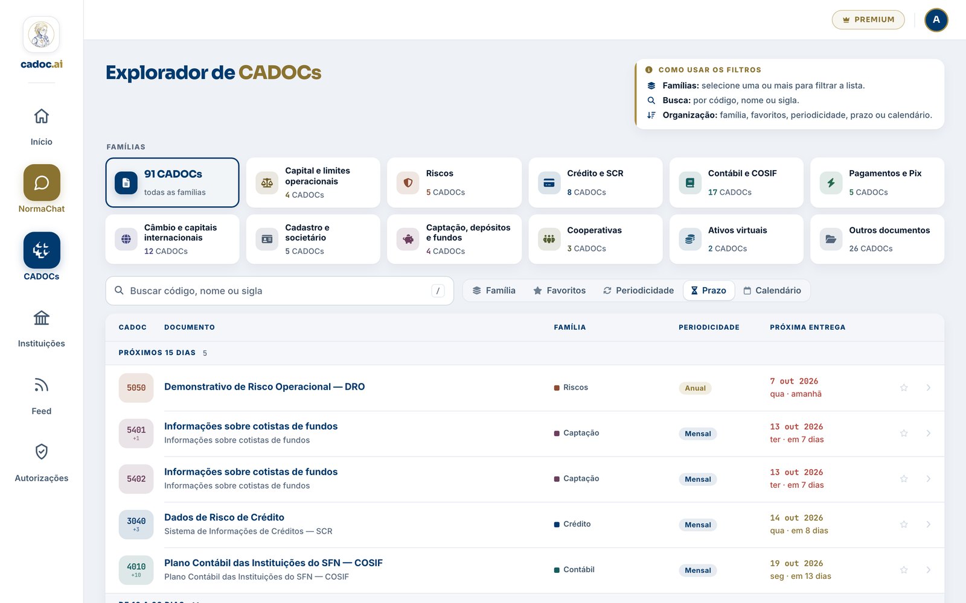The image size is (966, 603).
Task: Filter by Câmbio e capitais internacionais
Action: [172, 239]
